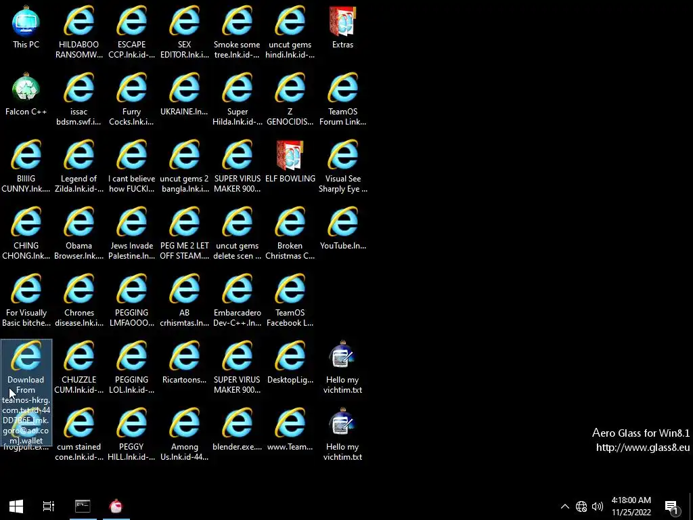The height and width of the screenshot is (520, 693).
Task: Open the Action Center notification icon
Action: 672,506
